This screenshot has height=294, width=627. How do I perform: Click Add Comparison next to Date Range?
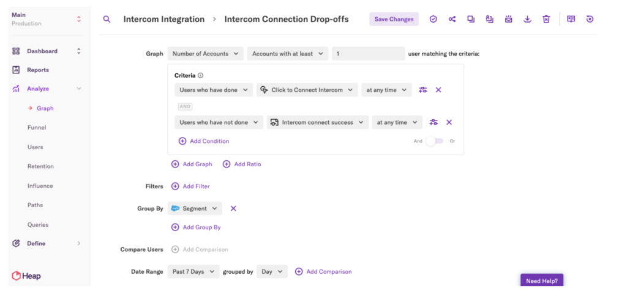(x=323, y=271)
